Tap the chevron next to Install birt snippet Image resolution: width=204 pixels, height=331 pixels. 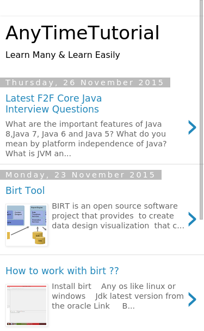point(192,299)
